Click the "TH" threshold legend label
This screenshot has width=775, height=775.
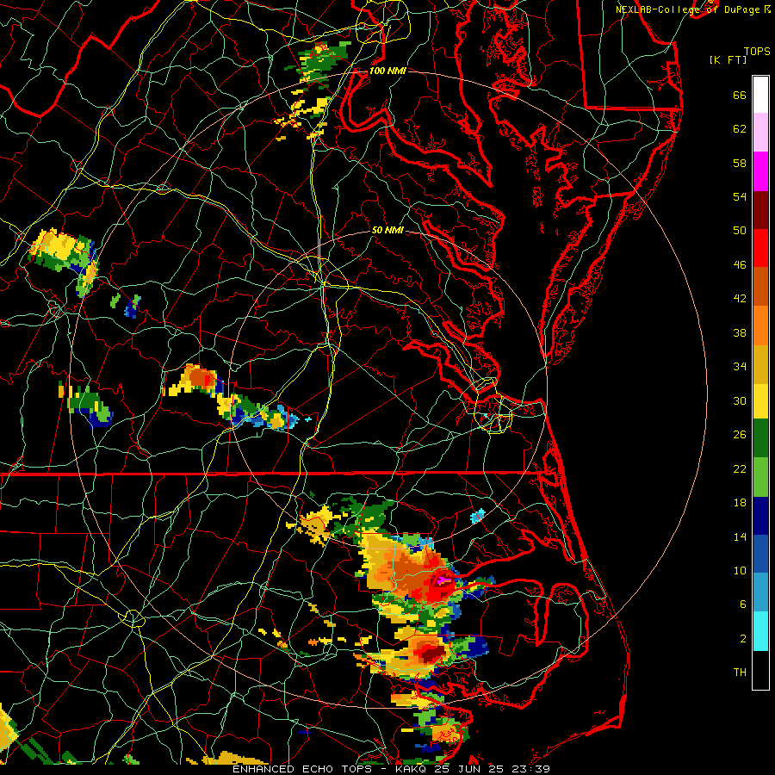coord(740,673)
